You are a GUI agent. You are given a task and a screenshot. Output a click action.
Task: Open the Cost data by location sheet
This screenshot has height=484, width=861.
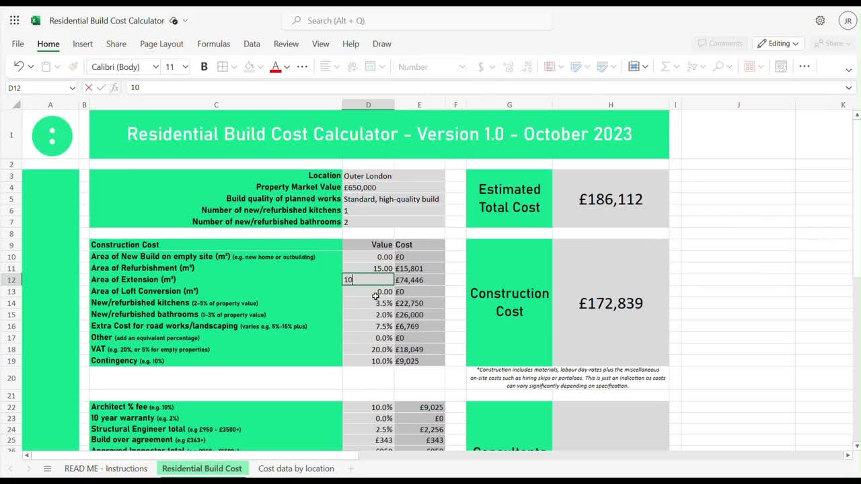[296, 468]
